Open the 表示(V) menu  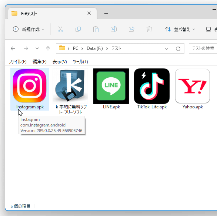pos(60,62)
